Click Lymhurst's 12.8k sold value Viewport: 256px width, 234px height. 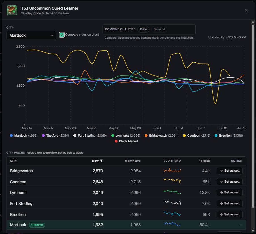[204, 193]
